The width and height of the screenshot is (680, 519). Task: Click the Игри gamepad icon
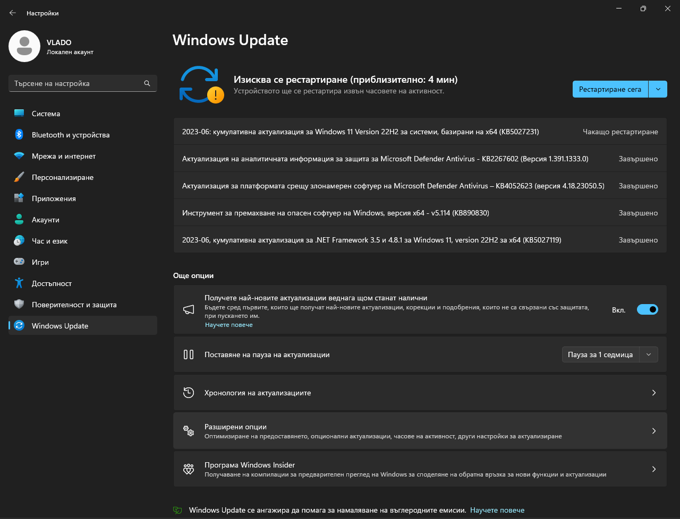coord(19,262)
